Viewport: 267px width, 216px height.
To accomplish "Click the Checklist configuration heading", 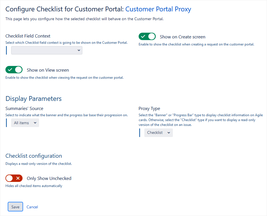I will tap(34, 156).
